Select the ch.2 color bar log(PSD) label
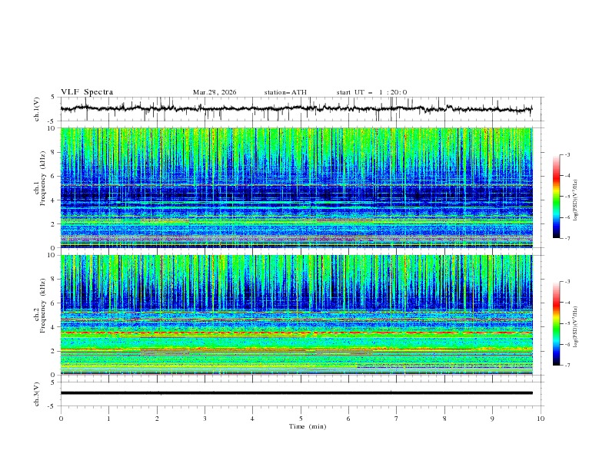Viewport: 609px width, 470px height. (576, 327)
